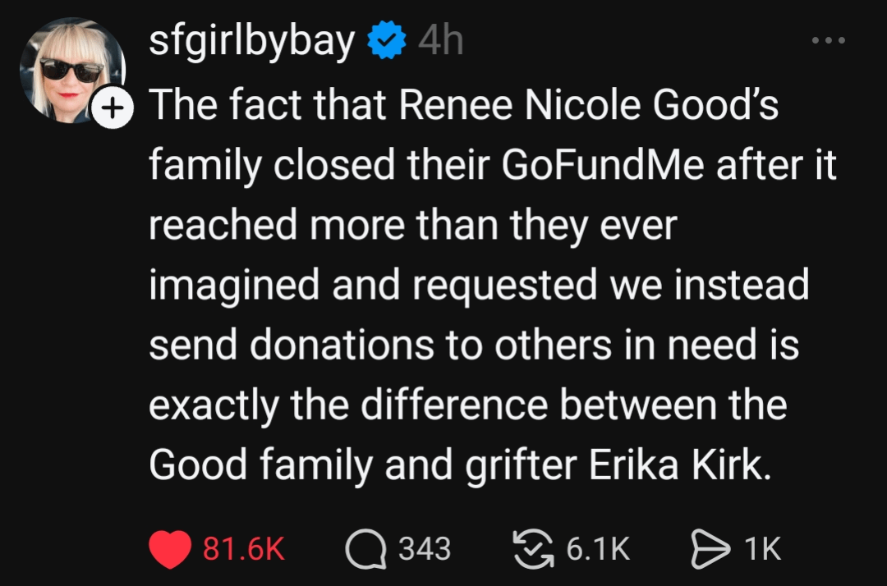Click the 6.1K reposts count
This screenshot has height=586, width=887.
(x=598, y=549)
